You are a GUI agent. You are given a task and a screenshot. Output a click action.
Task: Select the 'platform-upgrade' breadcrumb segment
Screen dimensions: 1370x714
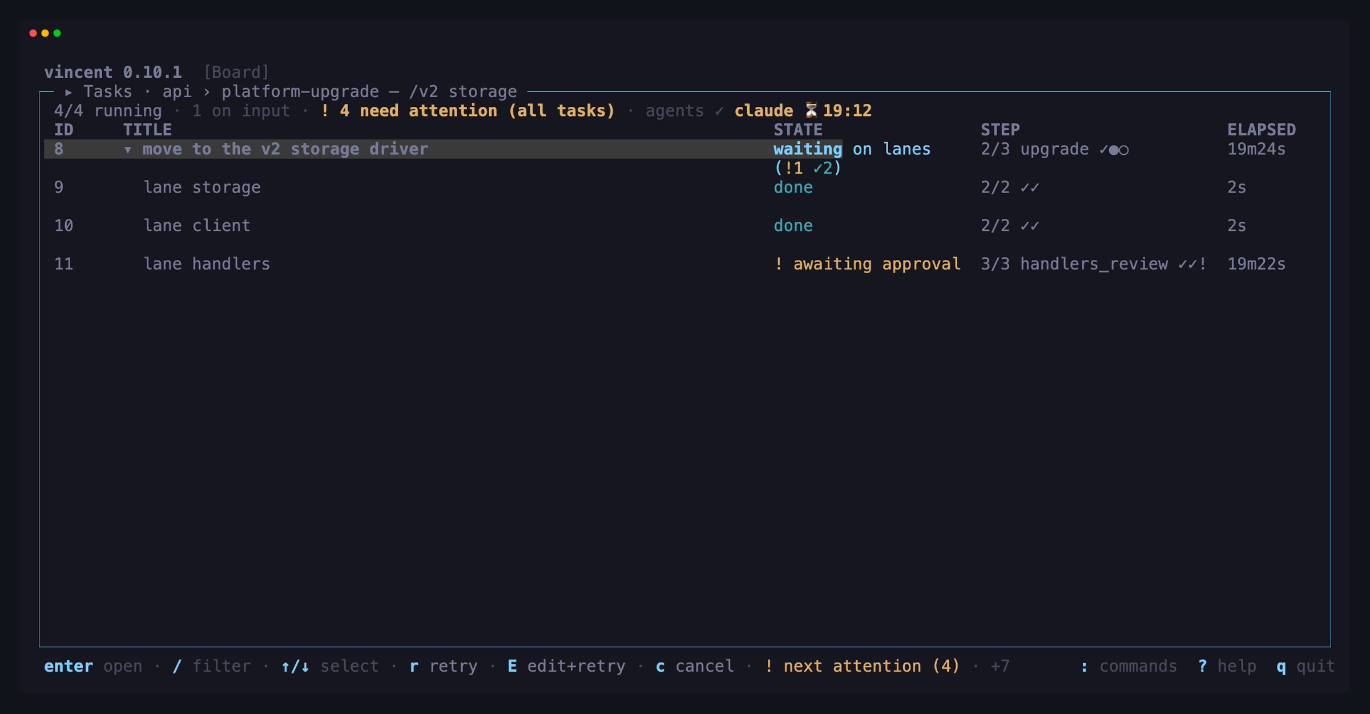coord(300,91)
